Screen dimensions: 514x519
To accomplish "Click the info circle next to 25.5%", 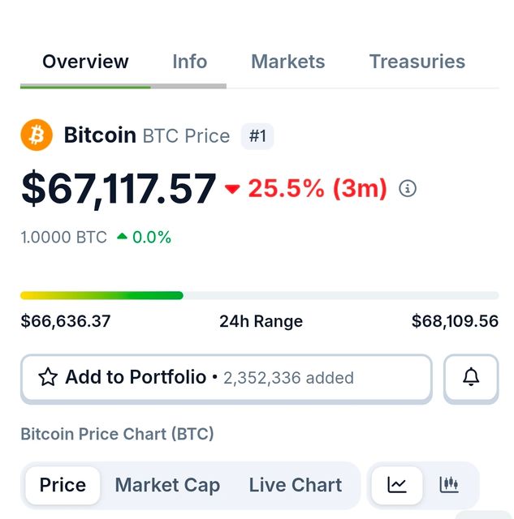I will point(408,189).
